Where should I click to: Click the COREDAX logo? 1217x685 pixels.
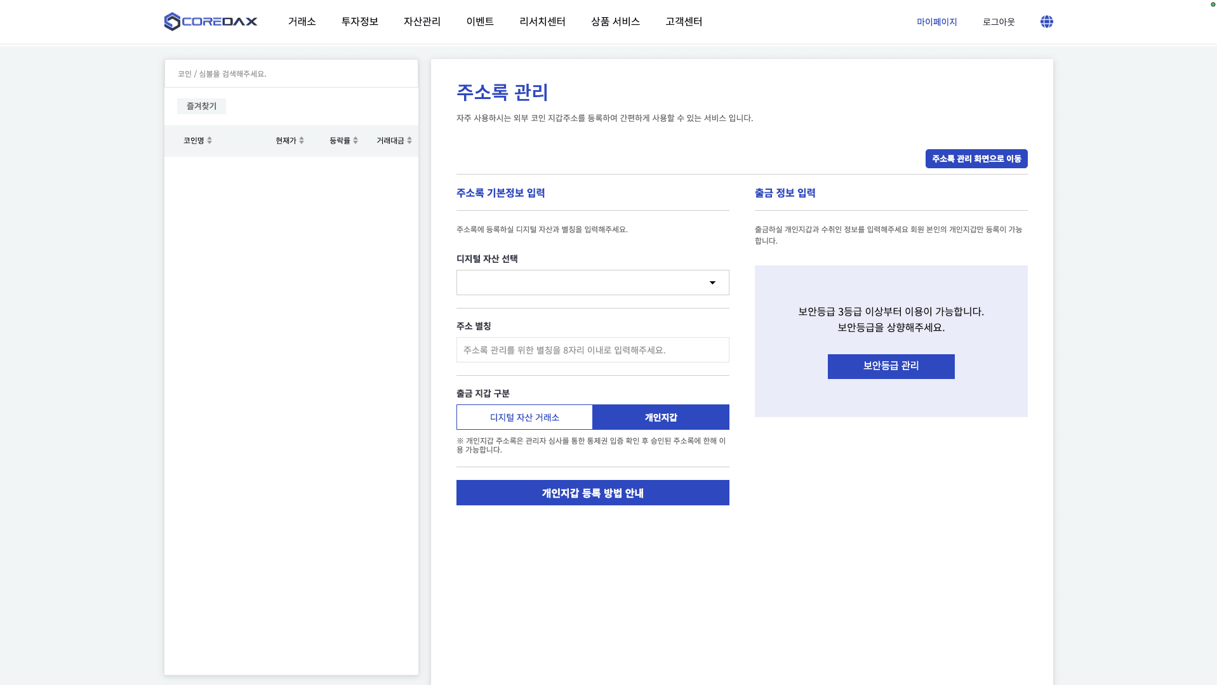[210, 22]
